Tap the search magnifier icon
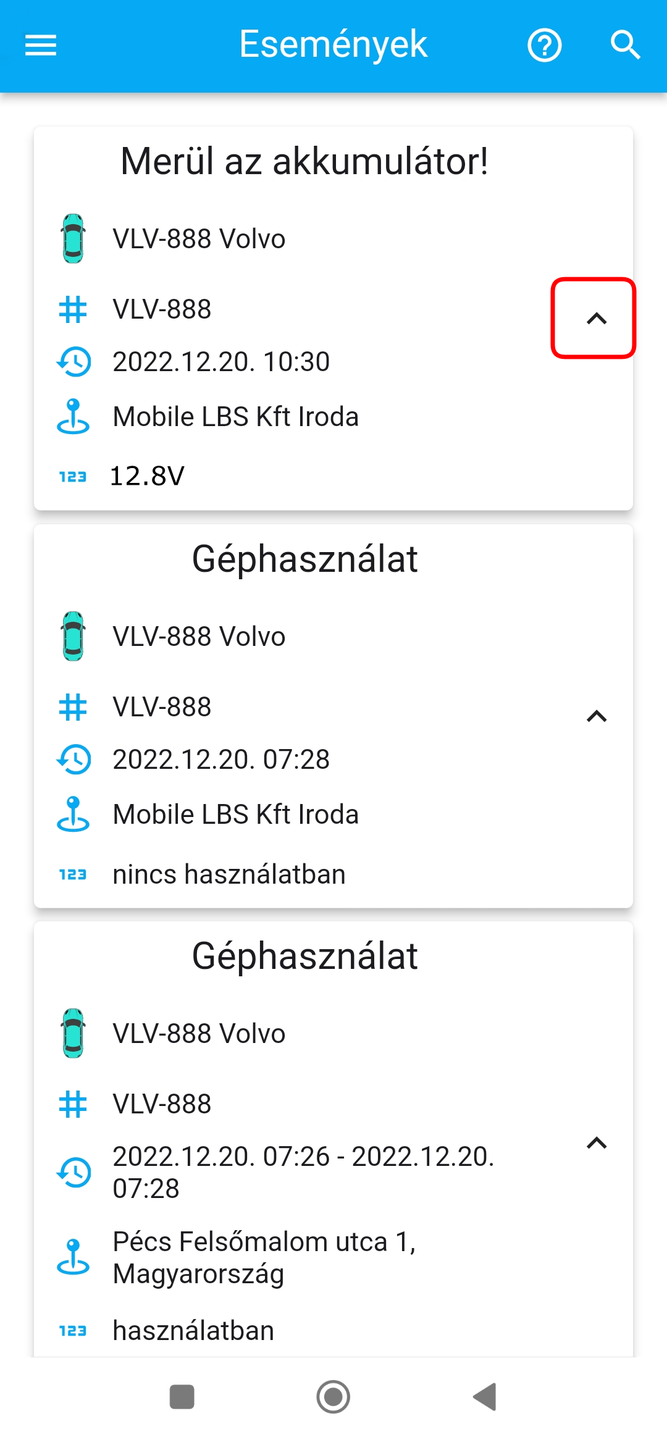The image size is (667, 1437). [625, 45]
